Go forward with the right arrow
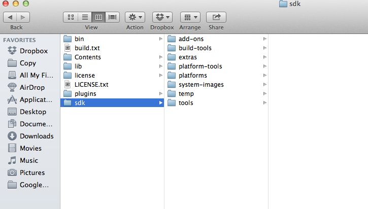The width and height of the screenshot is (368, 209). pyautogui.click(x=23, y=17)
